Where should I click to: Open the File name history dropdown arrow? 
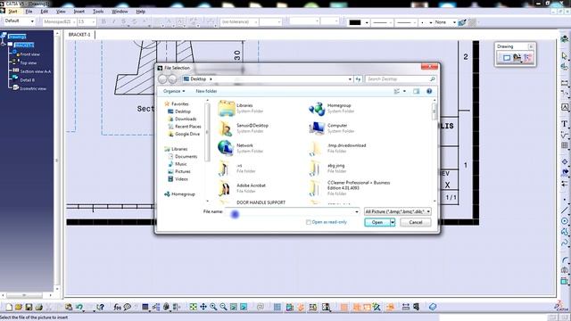pyautogui.click(x=356, y=212)
